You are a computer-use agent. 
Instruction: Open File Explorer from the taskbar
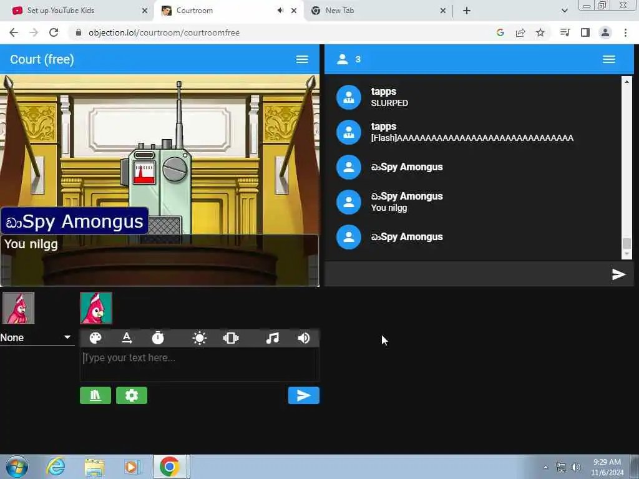coord(95,467)
